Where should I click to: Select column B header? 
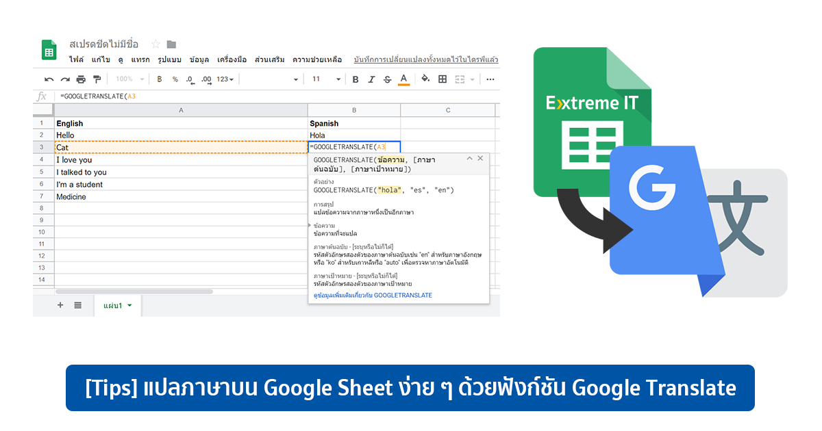(354, 110)
